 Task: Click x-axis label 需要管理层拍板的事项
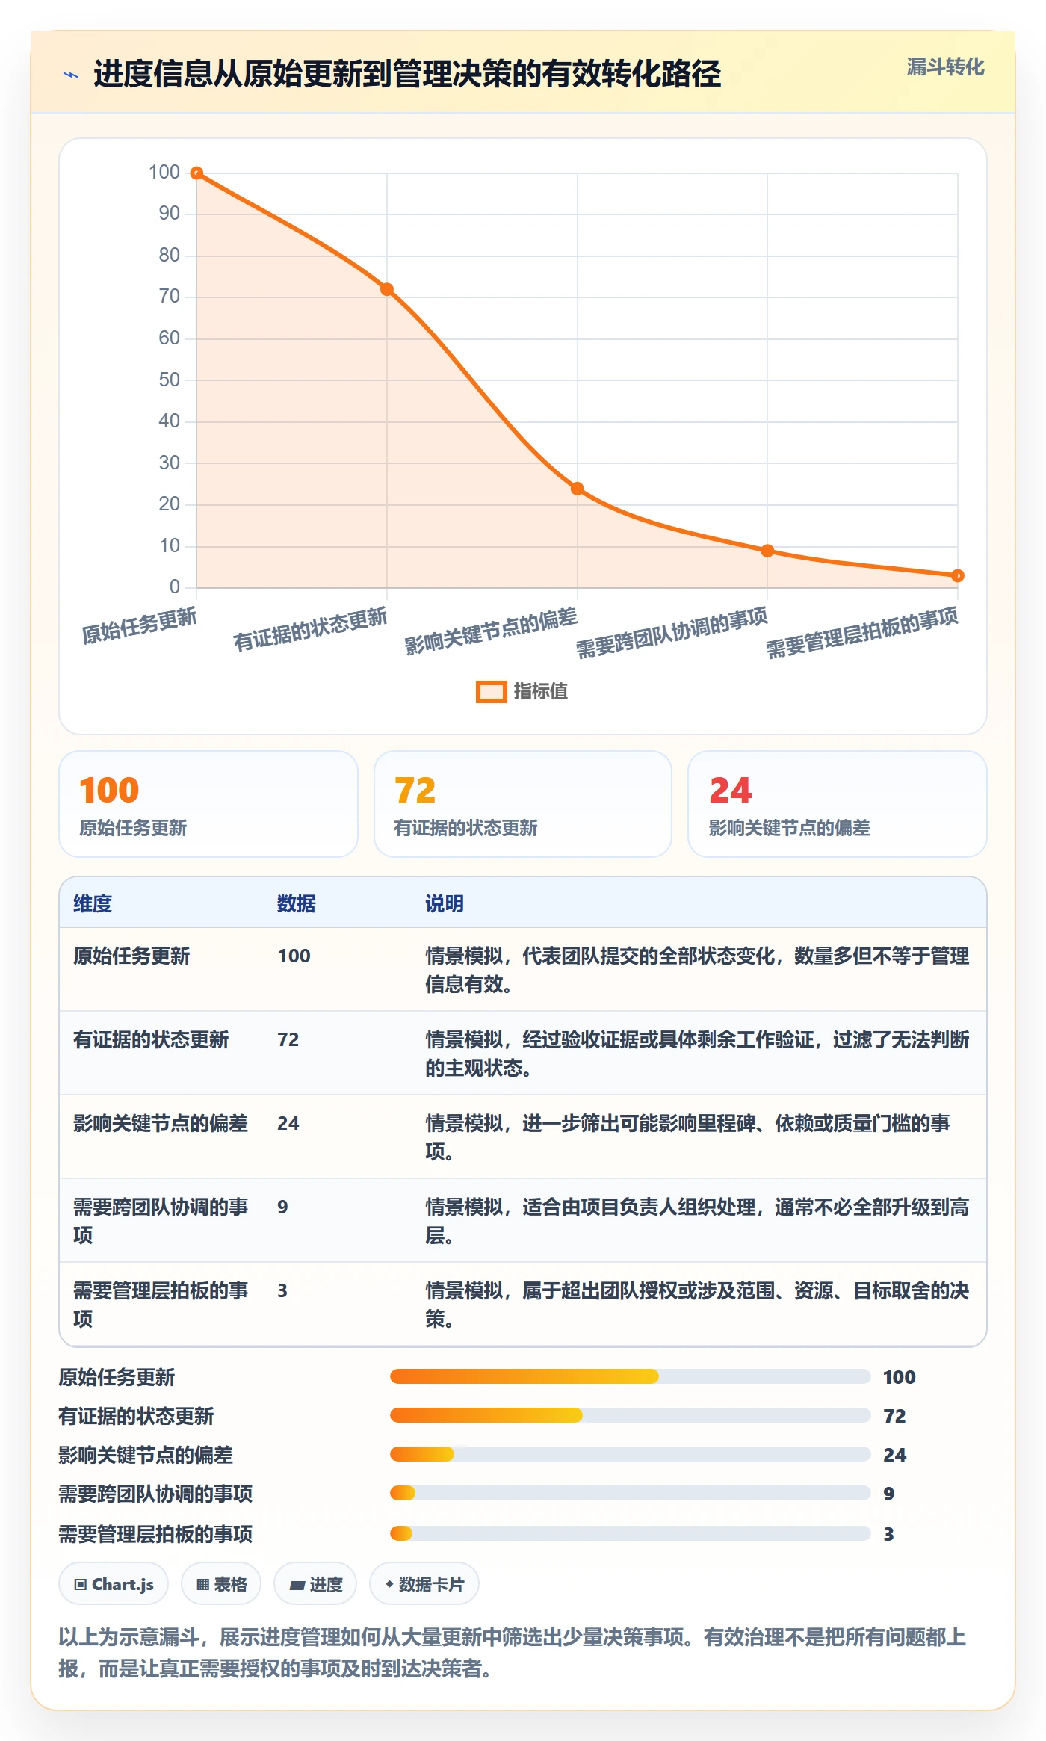[862, 633]
